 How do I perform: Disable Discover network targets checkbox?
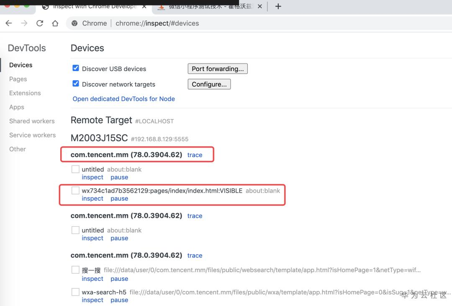point(76,84)
